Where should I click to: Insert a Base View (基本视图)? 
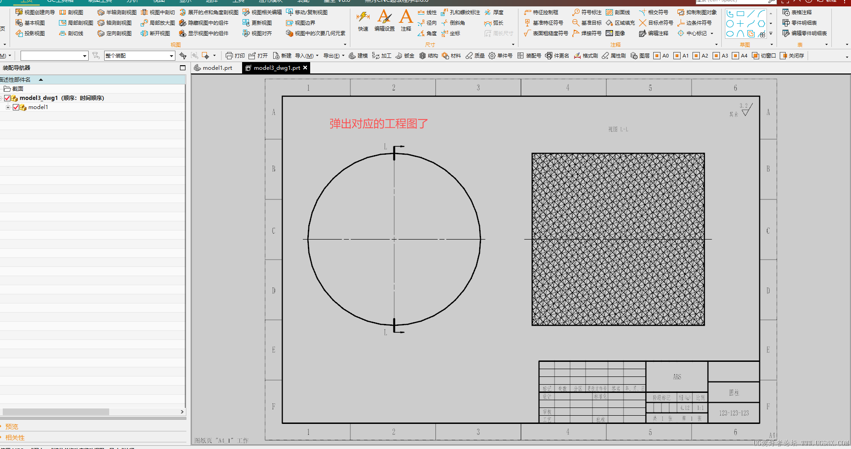pos(30,23)
